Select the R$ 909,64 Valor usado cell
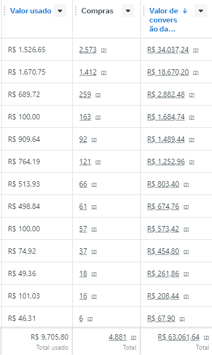 tap(37, 139)
